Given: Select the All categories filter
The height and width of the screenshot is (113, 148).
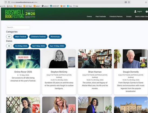Looking at the screenshot, I should coord(9,37).
